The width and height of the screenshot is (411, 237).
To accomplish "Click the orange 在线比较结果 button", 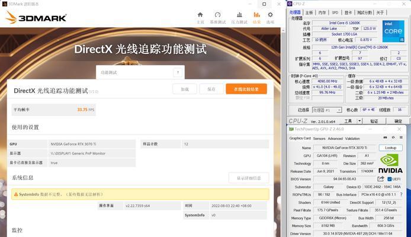I will coord(246,89).
